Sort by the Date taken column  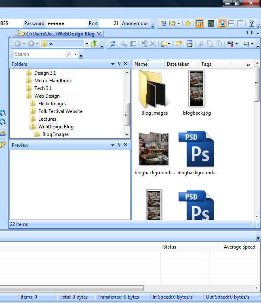coord(181,64)
